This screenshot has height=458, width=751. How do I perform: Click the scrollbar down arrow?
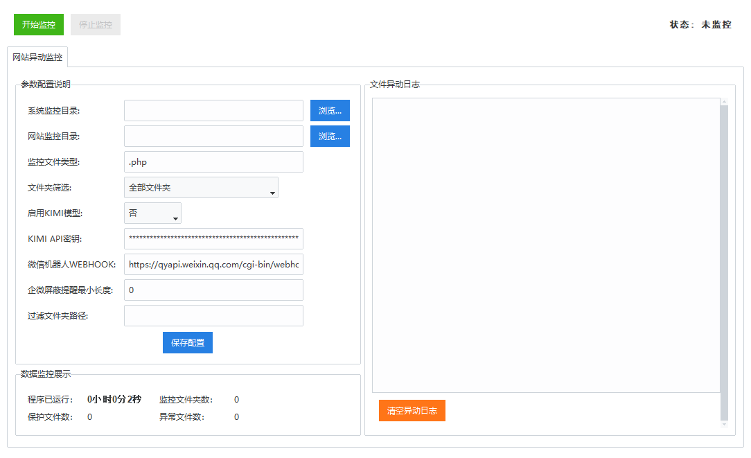pos(724,424)
